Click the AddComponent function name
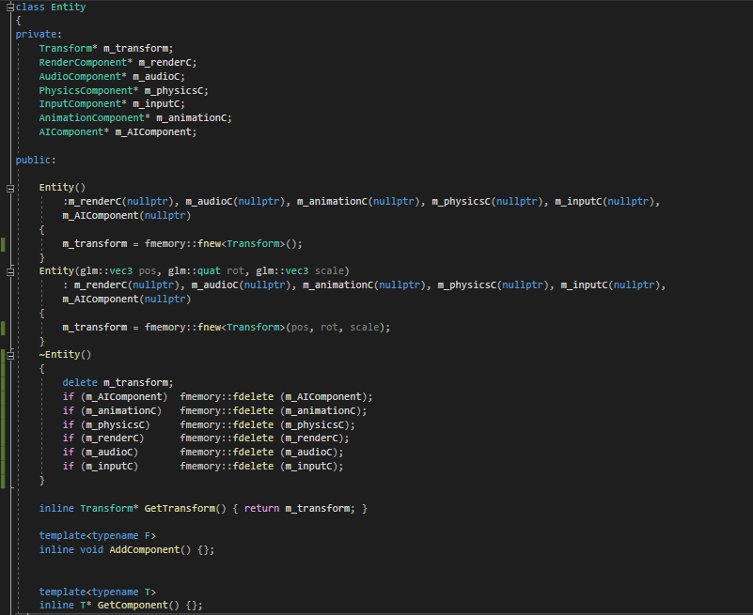The height and width of the screenshot is (615, 753). [x=145, y=549]
